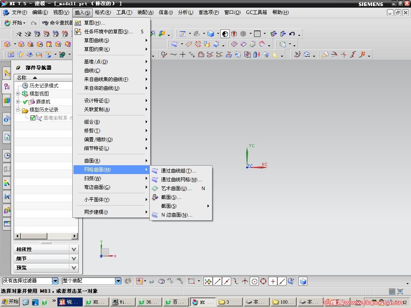Toggle the End Point snap option
411x308 pixels.
point(217,281)
